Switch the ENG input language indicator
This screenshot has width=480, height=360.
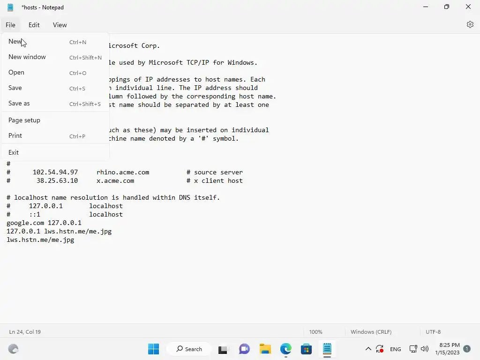click(x=396, y=349)
